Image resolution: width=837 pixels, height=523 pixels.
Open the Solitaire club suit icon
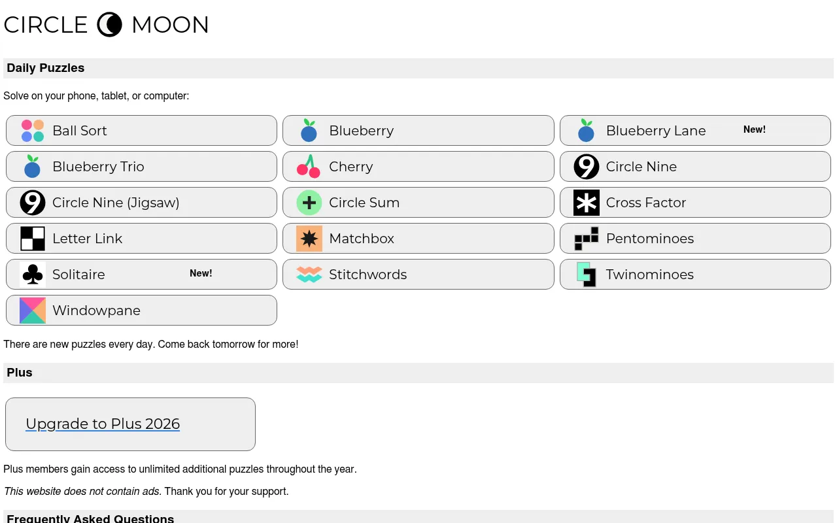click(x=33, y=275)
